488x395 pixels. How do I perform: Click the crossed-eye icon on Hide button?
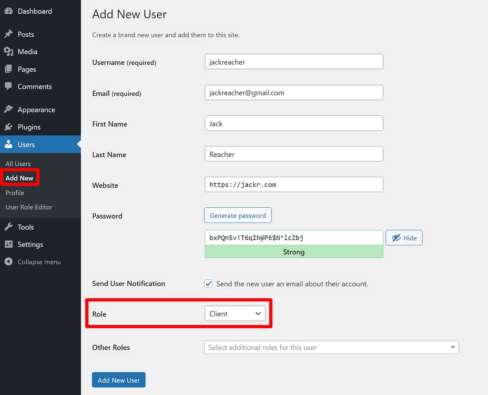(396, 238)
